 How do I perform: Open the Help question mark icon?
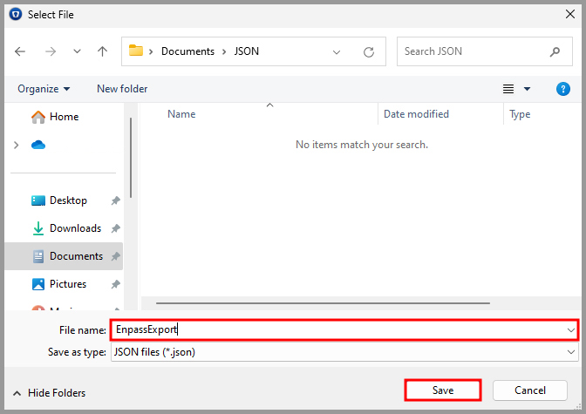[563, 89]
